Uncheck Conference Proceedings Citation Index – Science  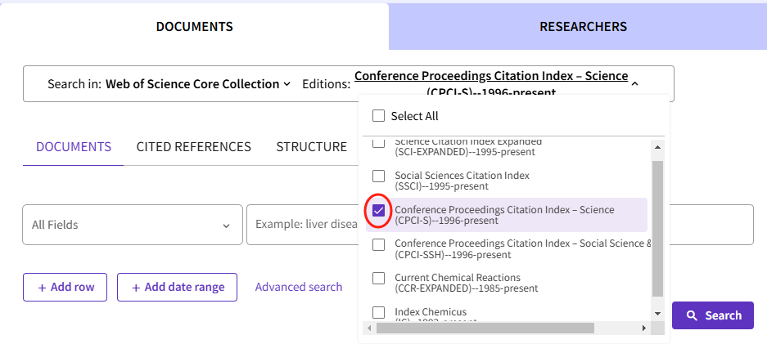[378, 211]
